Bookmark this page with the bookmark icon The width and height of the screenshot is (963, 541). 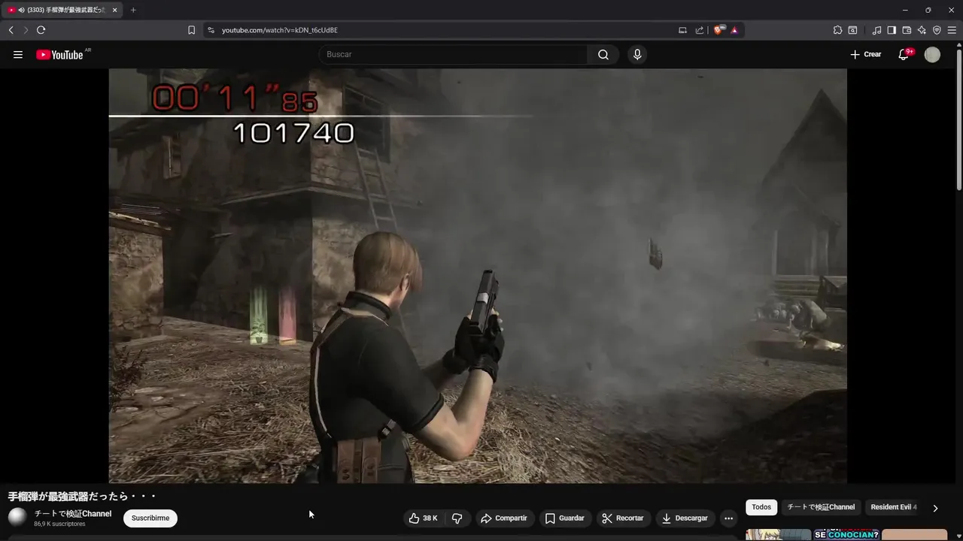click(x=191, y=30)
